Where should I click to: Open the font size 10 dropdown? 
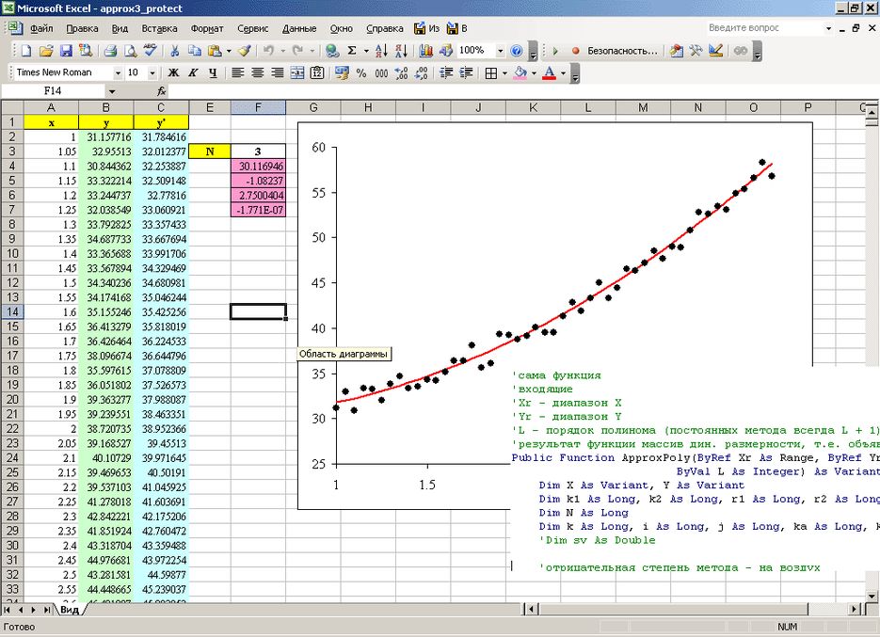point(152,73)
